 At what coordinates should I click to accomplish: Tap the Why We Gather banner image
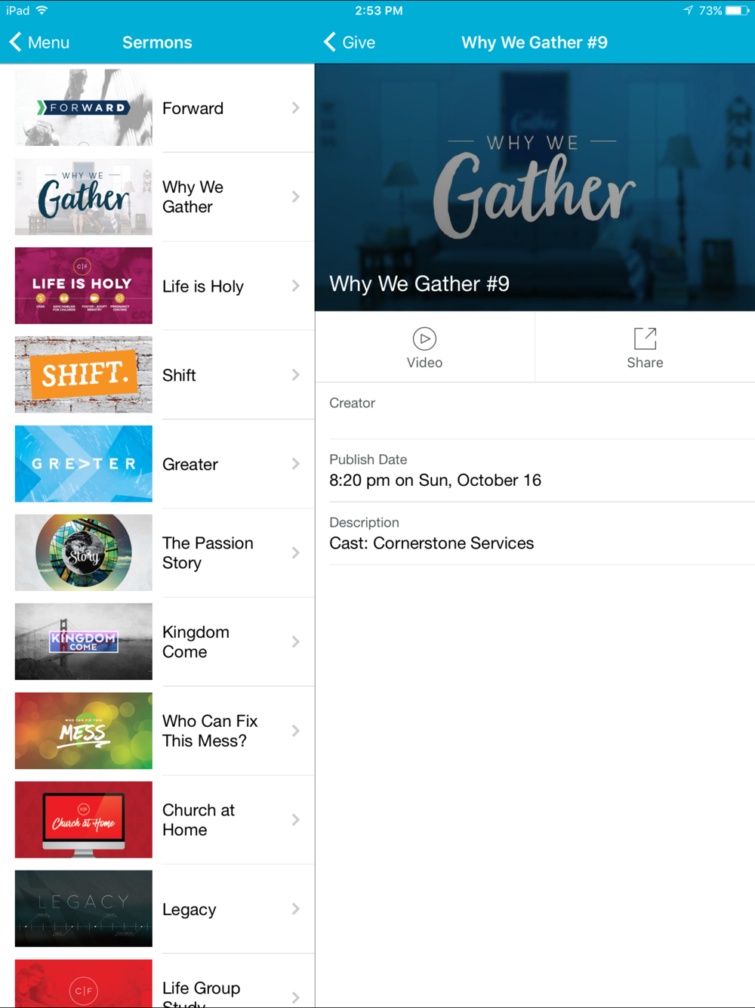(535, 187)
